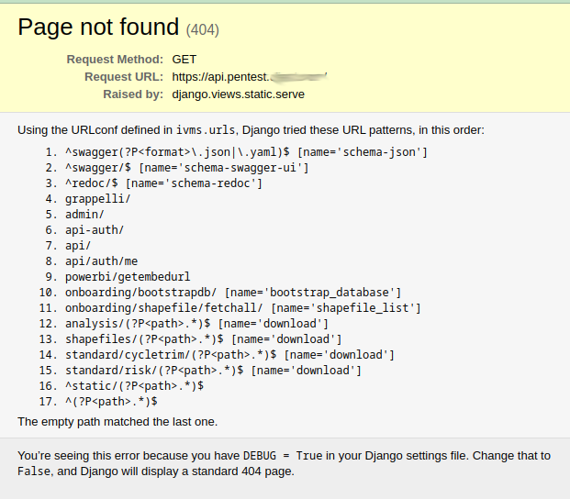Click the "Page not found" heading

tap(99, 28)
